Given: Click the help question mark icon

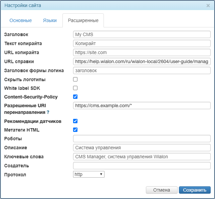Looking at the screenshot, I should pyautogui.click(x=48, y=113).
